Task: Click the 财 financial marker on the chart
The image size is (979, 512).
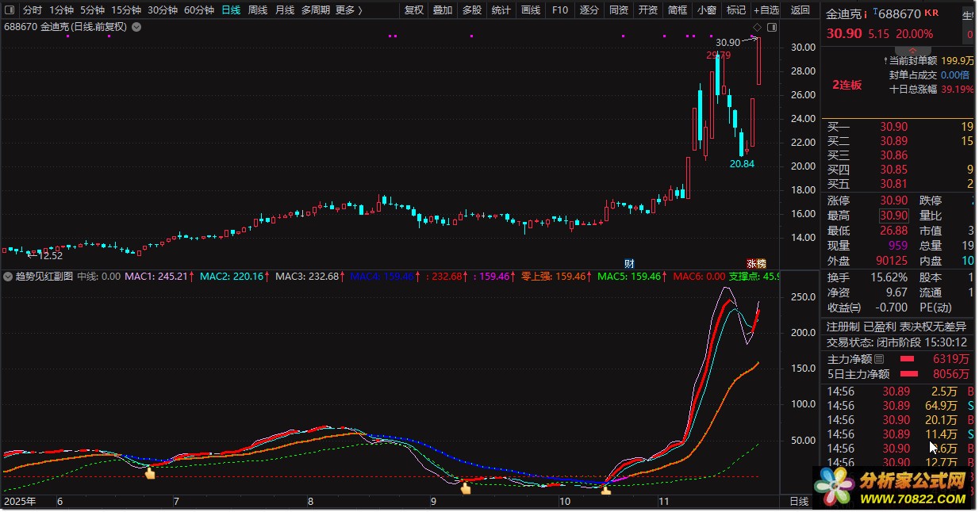Action: pos(629,263)
